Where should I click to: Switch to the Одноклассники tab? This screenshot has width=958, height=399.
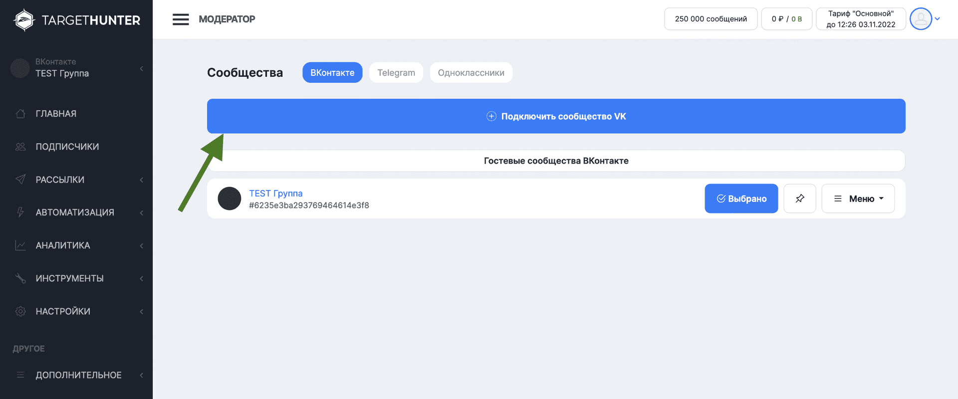[471, 73]
